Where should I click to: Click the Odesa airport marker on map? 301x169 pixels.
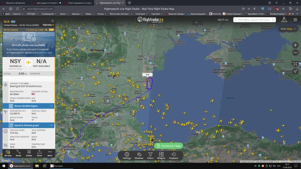(x=179, y=35)
